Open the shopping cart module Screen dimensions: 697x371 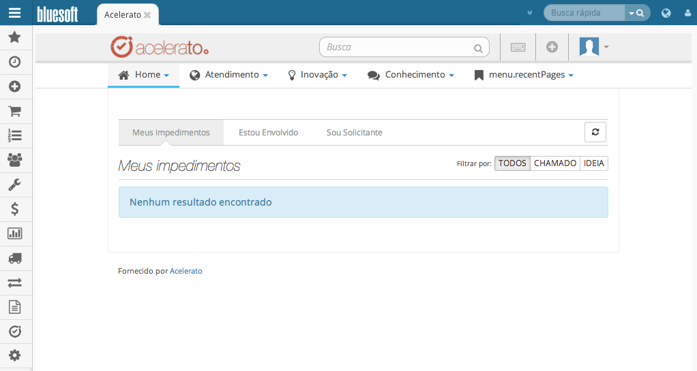coord(15,111)
